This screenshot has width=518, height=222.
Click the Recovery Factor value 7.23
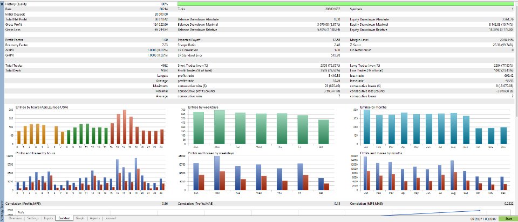point(165,45)
